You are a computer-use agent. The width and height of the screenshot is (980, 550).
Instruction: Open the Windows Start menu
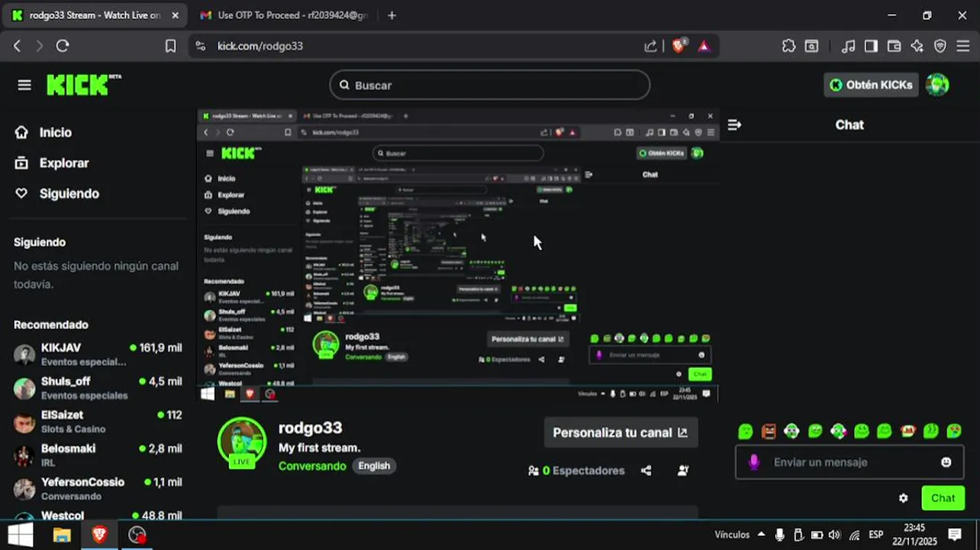[x=21, y=535]
